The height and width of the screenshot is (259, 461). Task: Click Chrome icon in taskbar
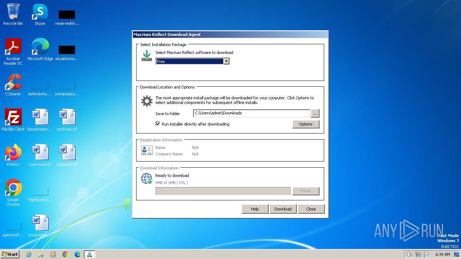[65, 254]
